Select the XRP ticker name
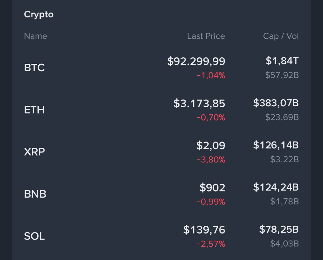This screenshot has height=260, width=323. click(x=34, y=152)
